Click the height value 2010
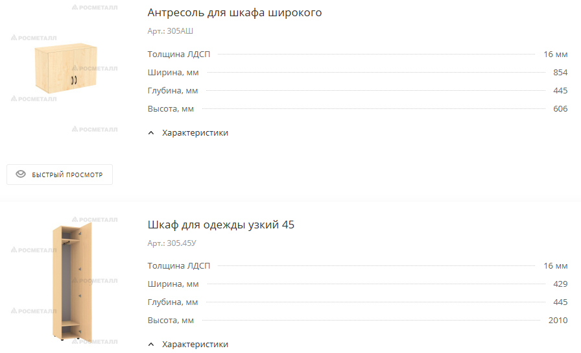Viewport: 581px width, 353px height. click(558, 321)
